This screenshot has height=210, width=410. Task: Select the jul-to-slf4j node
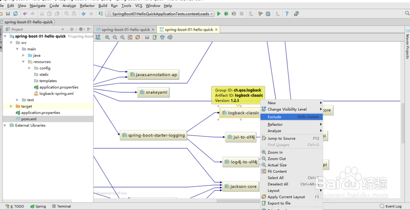[x=241, y=137]
